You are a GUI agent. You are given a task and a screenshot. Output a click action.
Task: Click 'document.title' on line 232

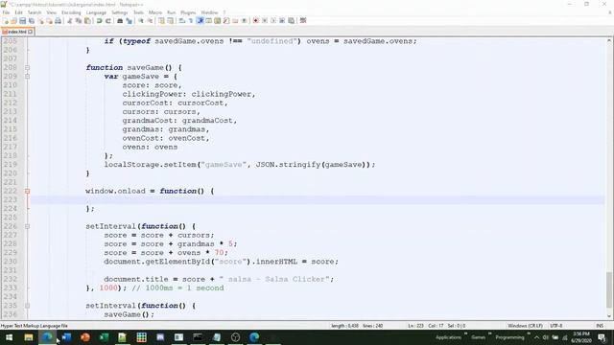coord(136,279)
